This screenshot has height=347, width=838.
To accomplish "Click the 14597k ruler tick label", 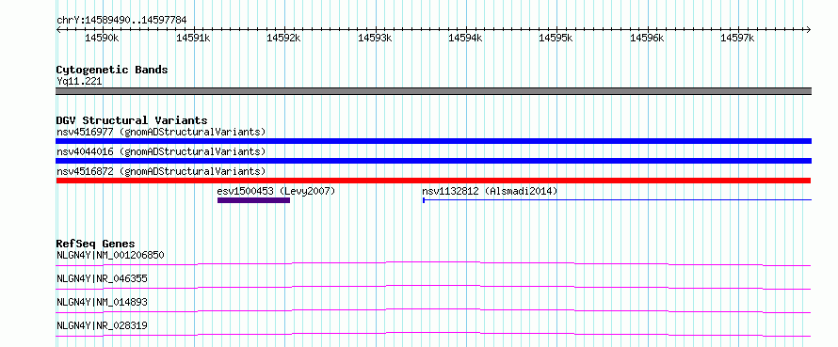I will point(738,38).
